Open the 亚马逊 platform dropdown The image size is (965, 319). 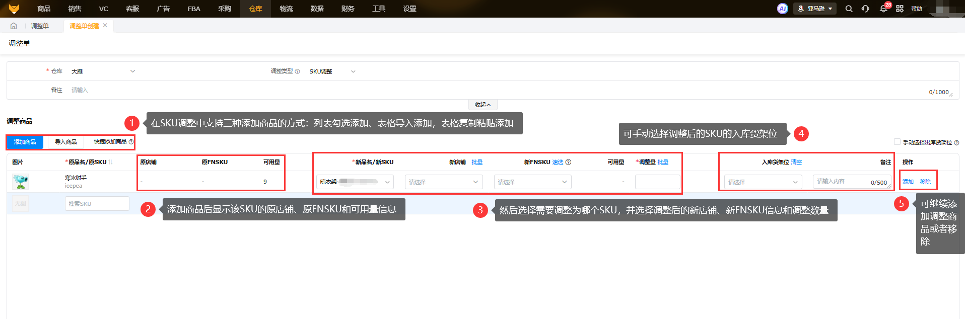[x=815, y=9]
